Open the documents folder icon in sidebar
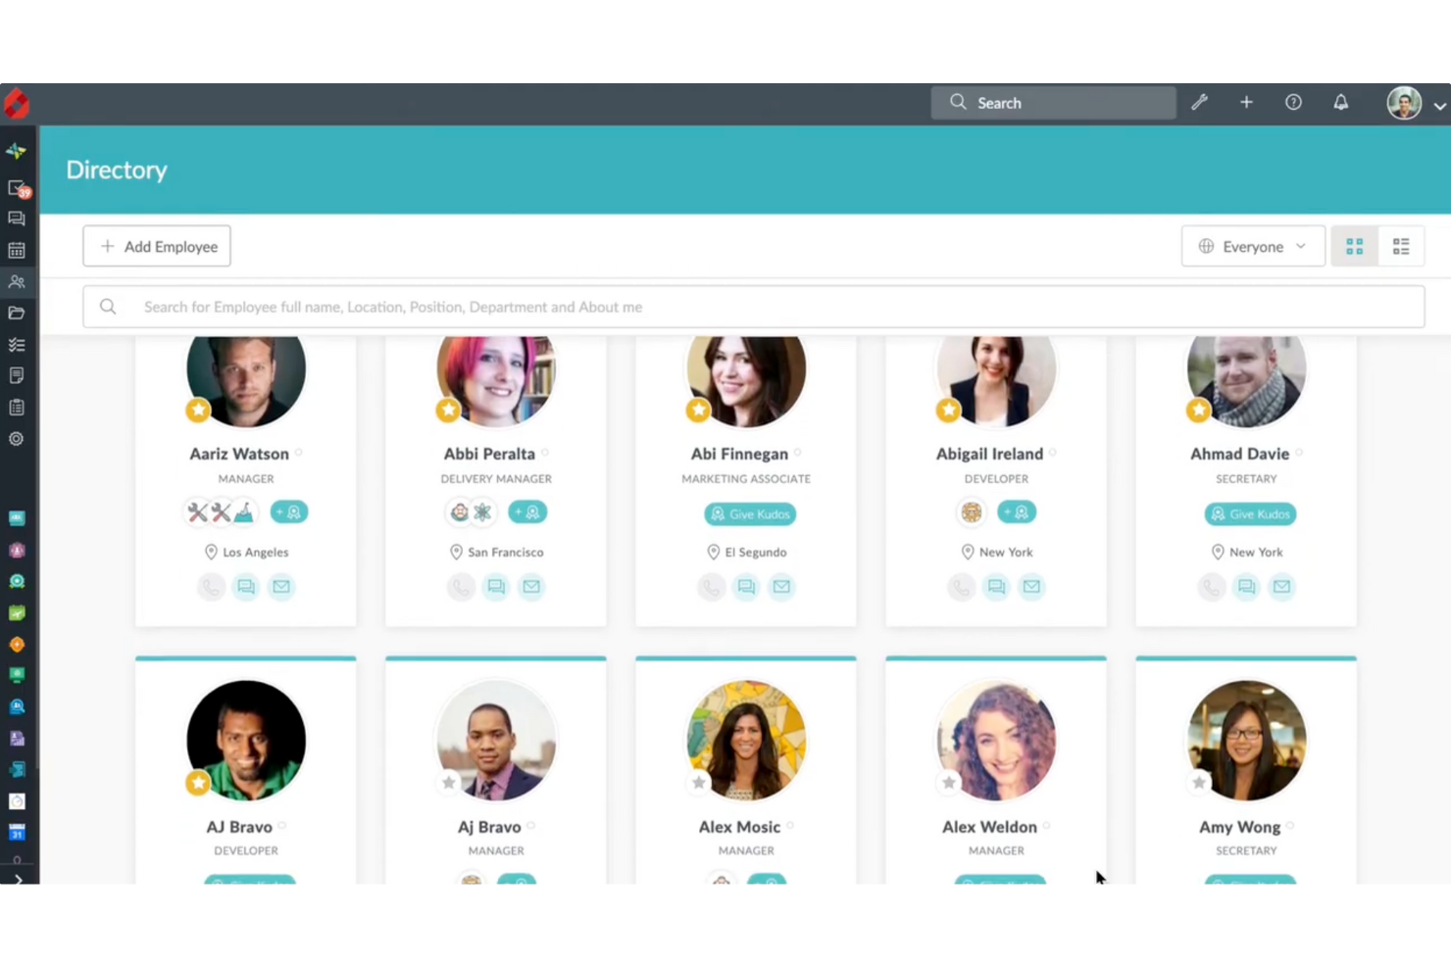Screen dimensions: 1451x967 pyautogui.click(x=17, y=313)
